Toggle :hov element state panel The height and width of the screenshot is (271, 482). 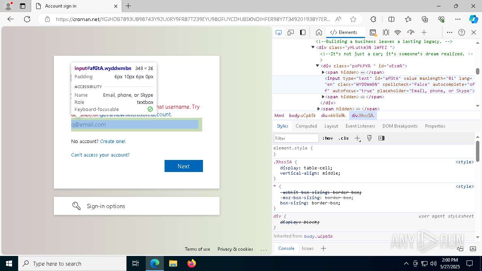[x=328, y=138]
